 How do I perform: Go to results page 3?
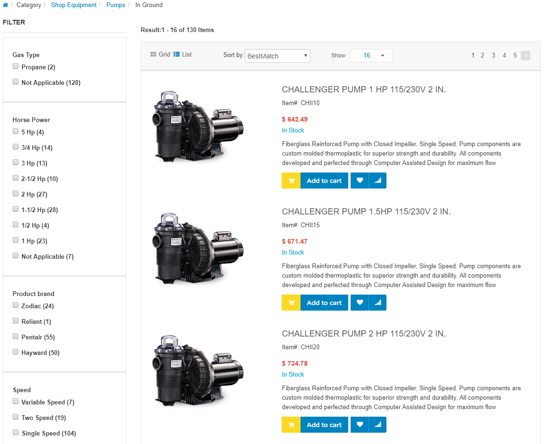tap(494, 56)
